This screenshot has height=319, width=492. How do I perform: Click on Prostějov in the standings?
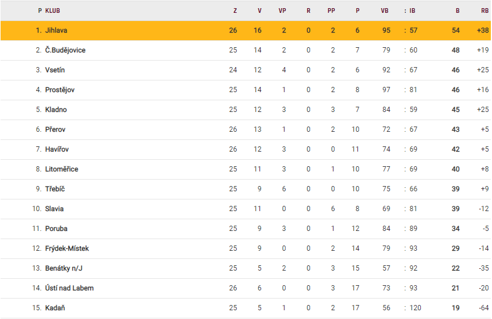click(x=59, y=90)
